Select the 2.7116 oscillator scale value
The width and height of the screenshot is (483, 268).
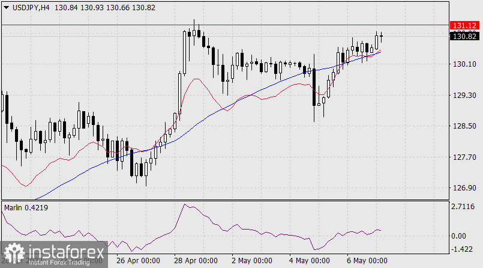463,207
